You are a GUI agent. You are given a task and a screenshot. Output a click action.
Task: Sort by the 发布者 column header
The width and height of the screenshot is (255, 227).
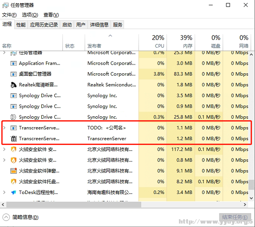(x=112, y=42)
